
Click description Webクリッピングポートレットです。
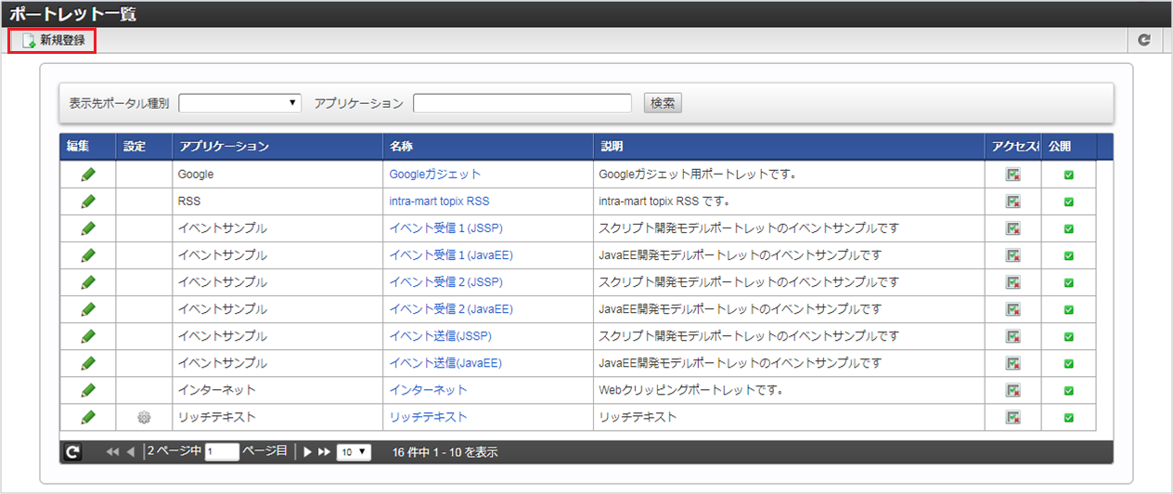pos(691,390)
